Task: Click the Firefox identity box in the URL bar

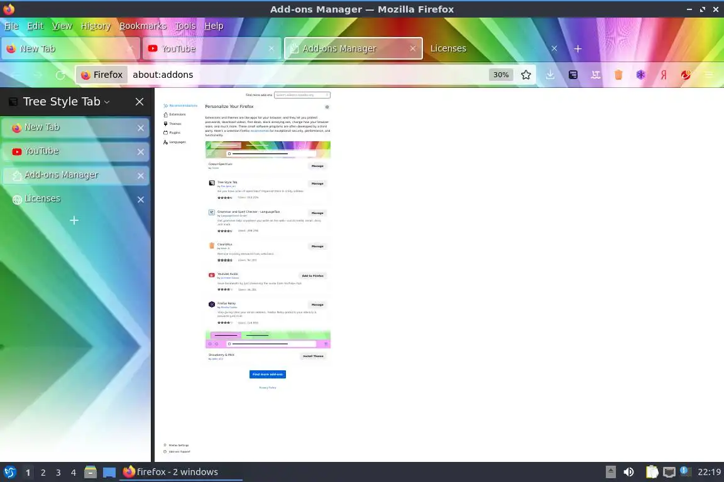Action: (x=102, y=75)
